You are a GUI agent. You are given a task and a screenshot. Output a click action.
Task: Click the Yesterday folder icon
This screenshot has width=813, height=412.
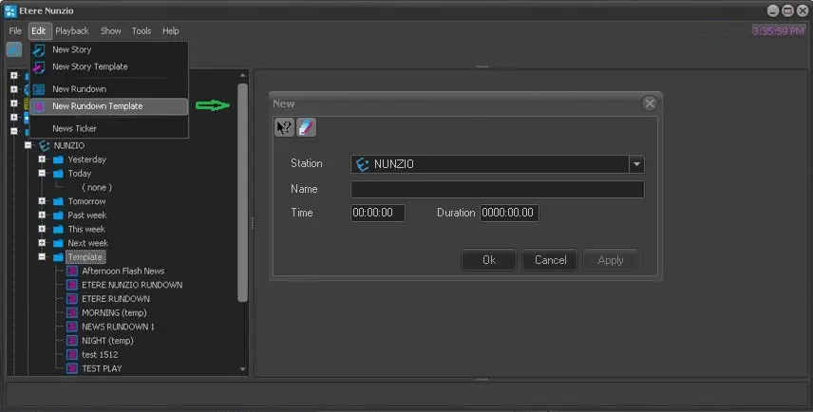[x=58, y=159]
